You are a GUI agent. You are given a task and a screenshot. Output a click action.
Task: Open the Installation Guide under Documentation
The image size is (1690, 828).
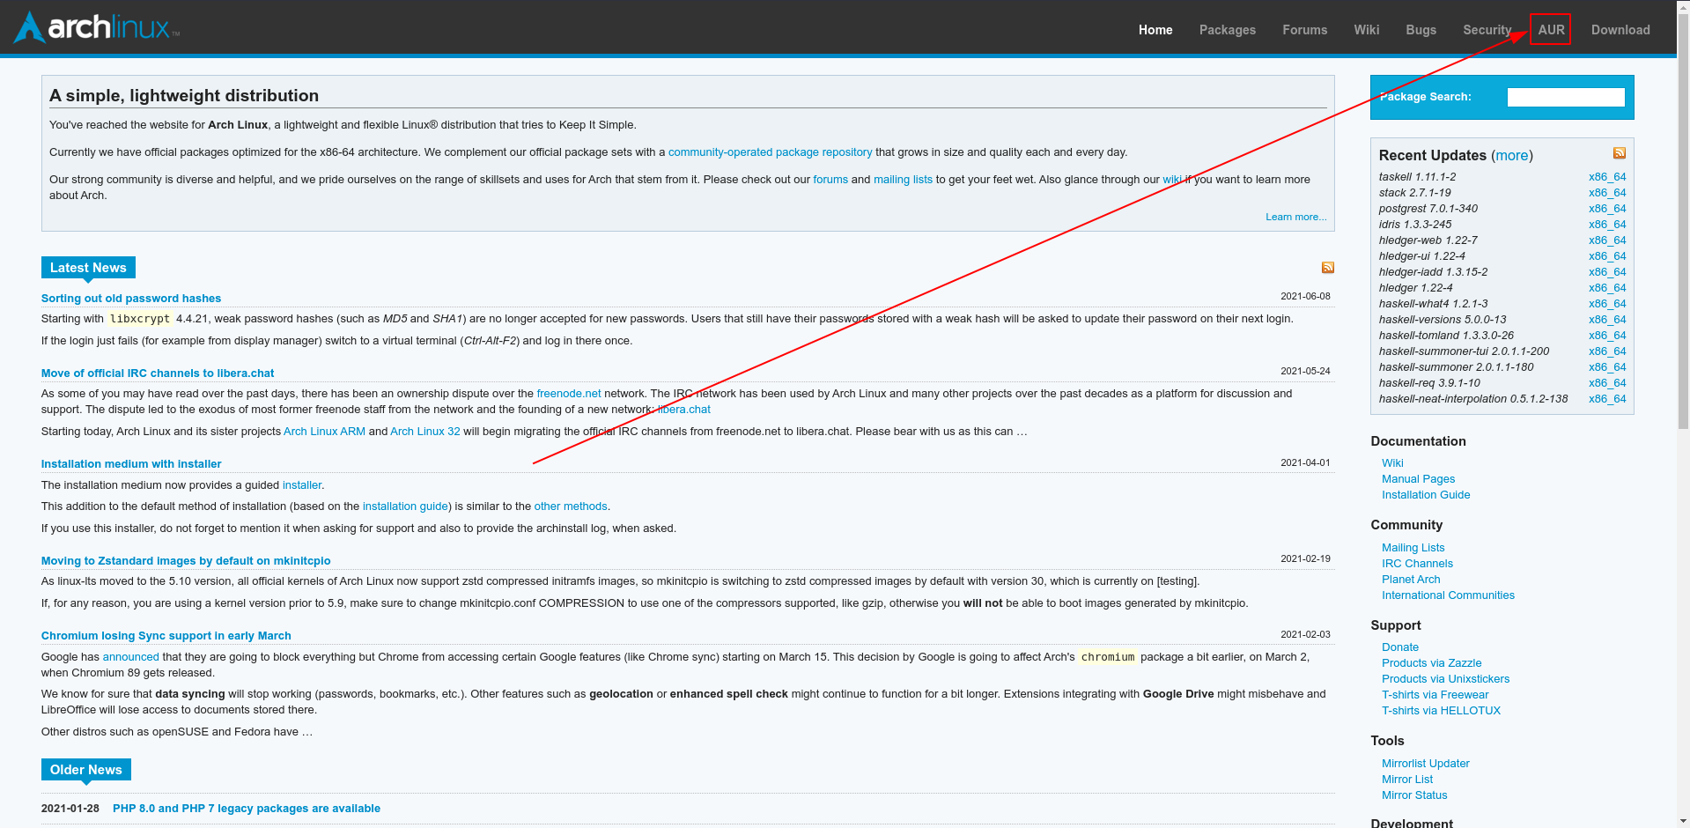click(1425, 494)
